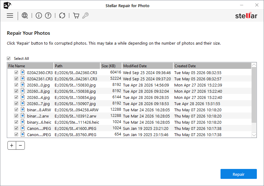Click file icon of row path 41600.JPEG
This screenshot has height=186, width=264.
tap(23, 128)
